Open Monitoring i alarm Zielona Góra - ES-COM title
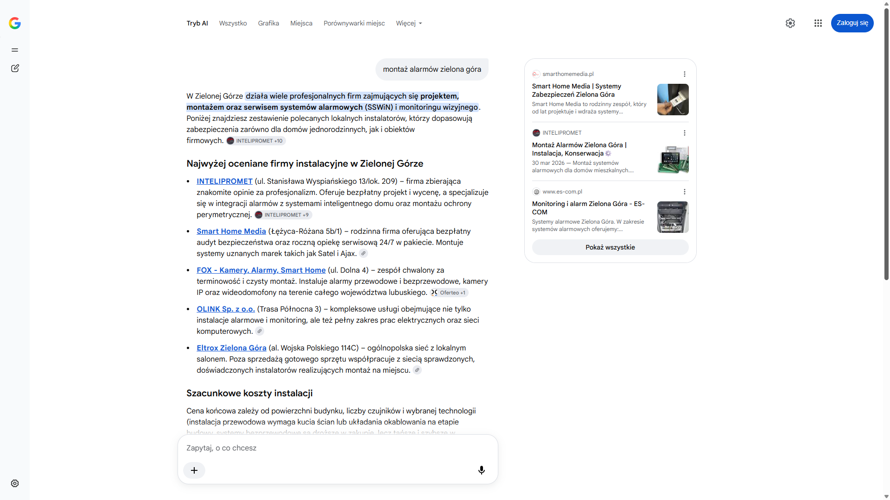Image resolution: width=890 pixels, height=500 pixels. (588, 208)
